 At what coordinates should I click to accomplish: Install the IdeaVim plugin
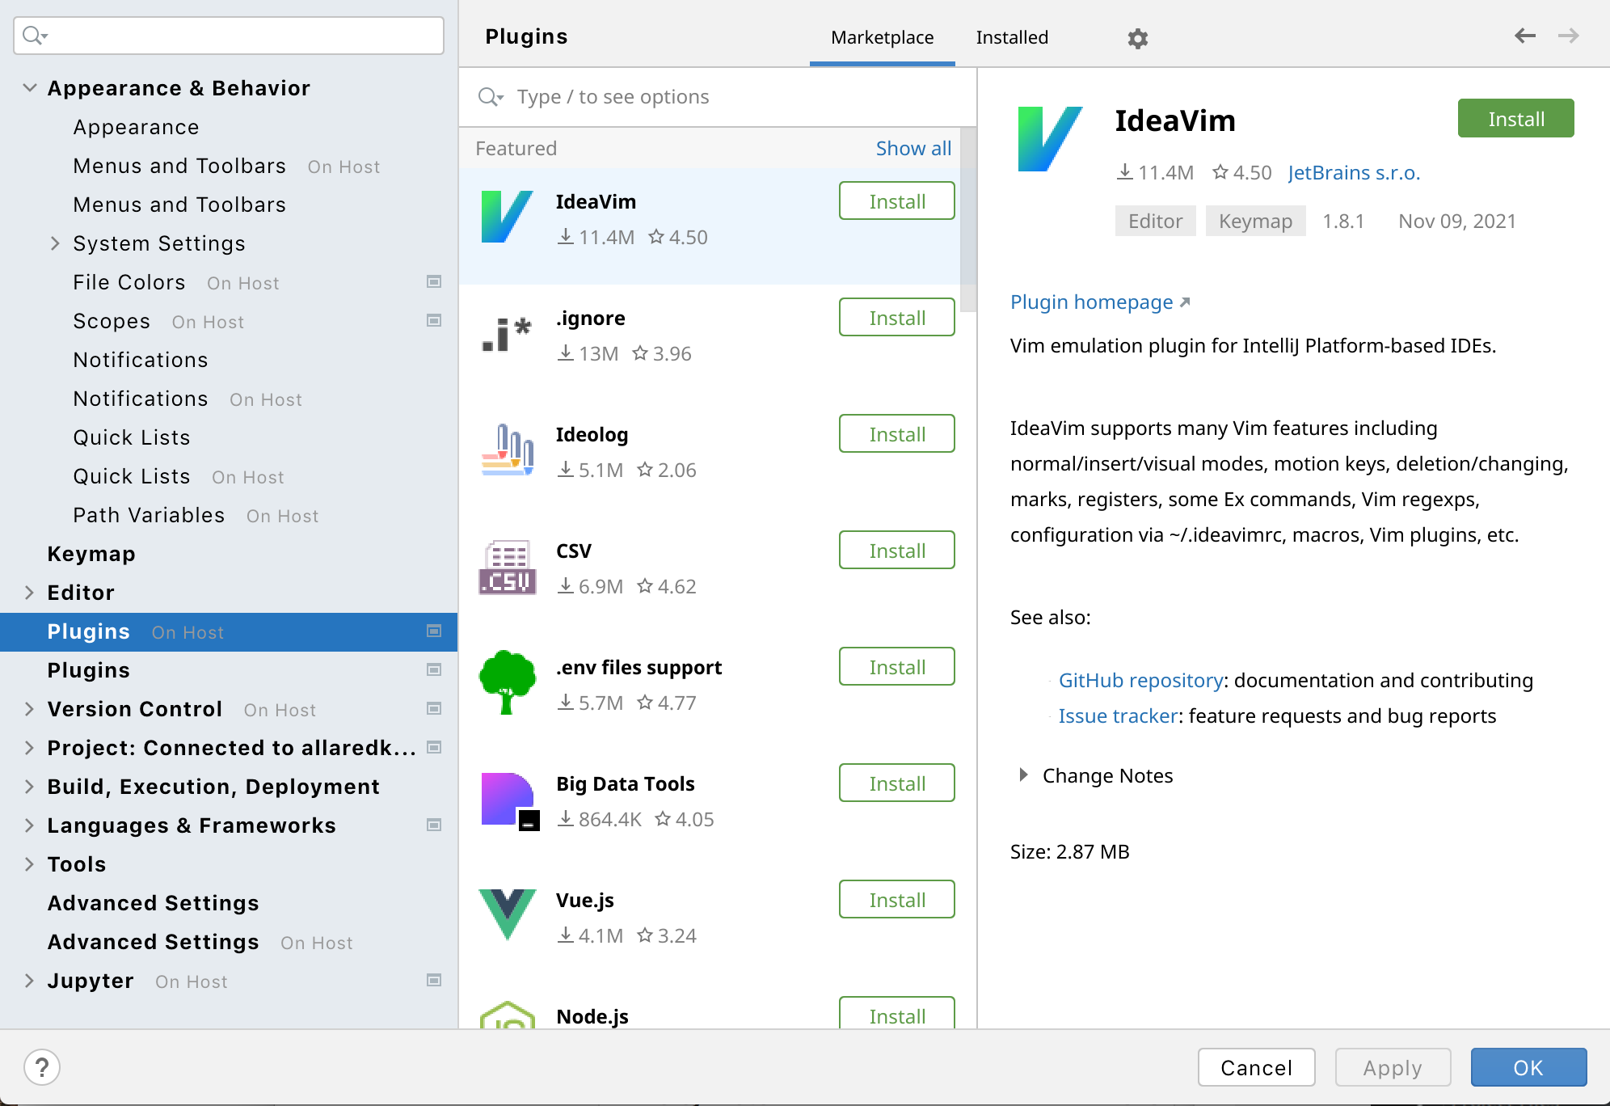[1515, 119]
